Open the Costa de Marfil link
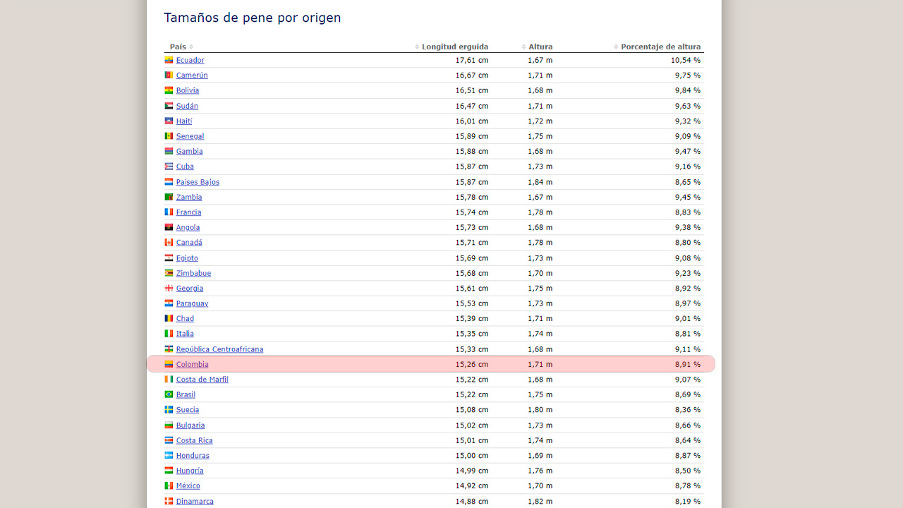This screenshot has width=903, height=508. pyautogui.click(x=202, y=380)
